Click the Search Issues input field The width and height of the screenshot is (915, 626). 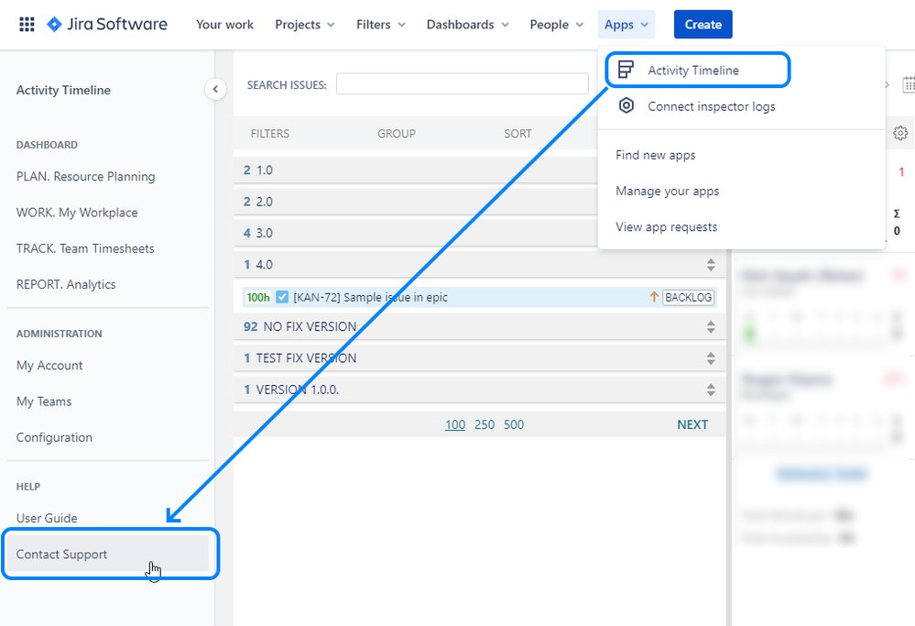click(463, 83)
